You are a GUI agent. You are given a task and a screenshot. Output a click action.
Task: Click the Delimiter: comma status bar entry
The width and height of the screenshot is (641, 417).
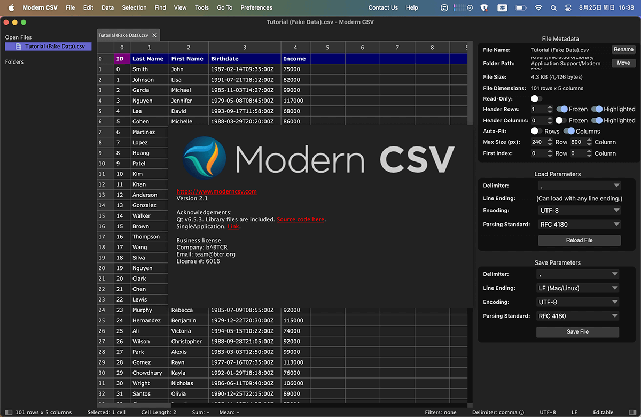pyautogui.click(x=499, y=412)
